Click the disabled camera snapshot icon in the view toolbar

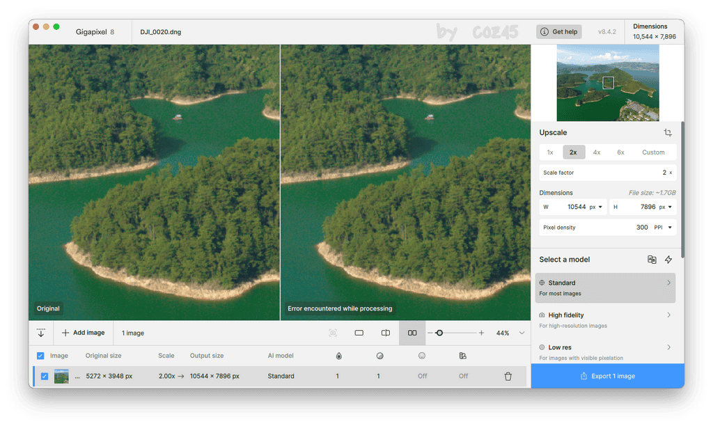tap(333, 333)
